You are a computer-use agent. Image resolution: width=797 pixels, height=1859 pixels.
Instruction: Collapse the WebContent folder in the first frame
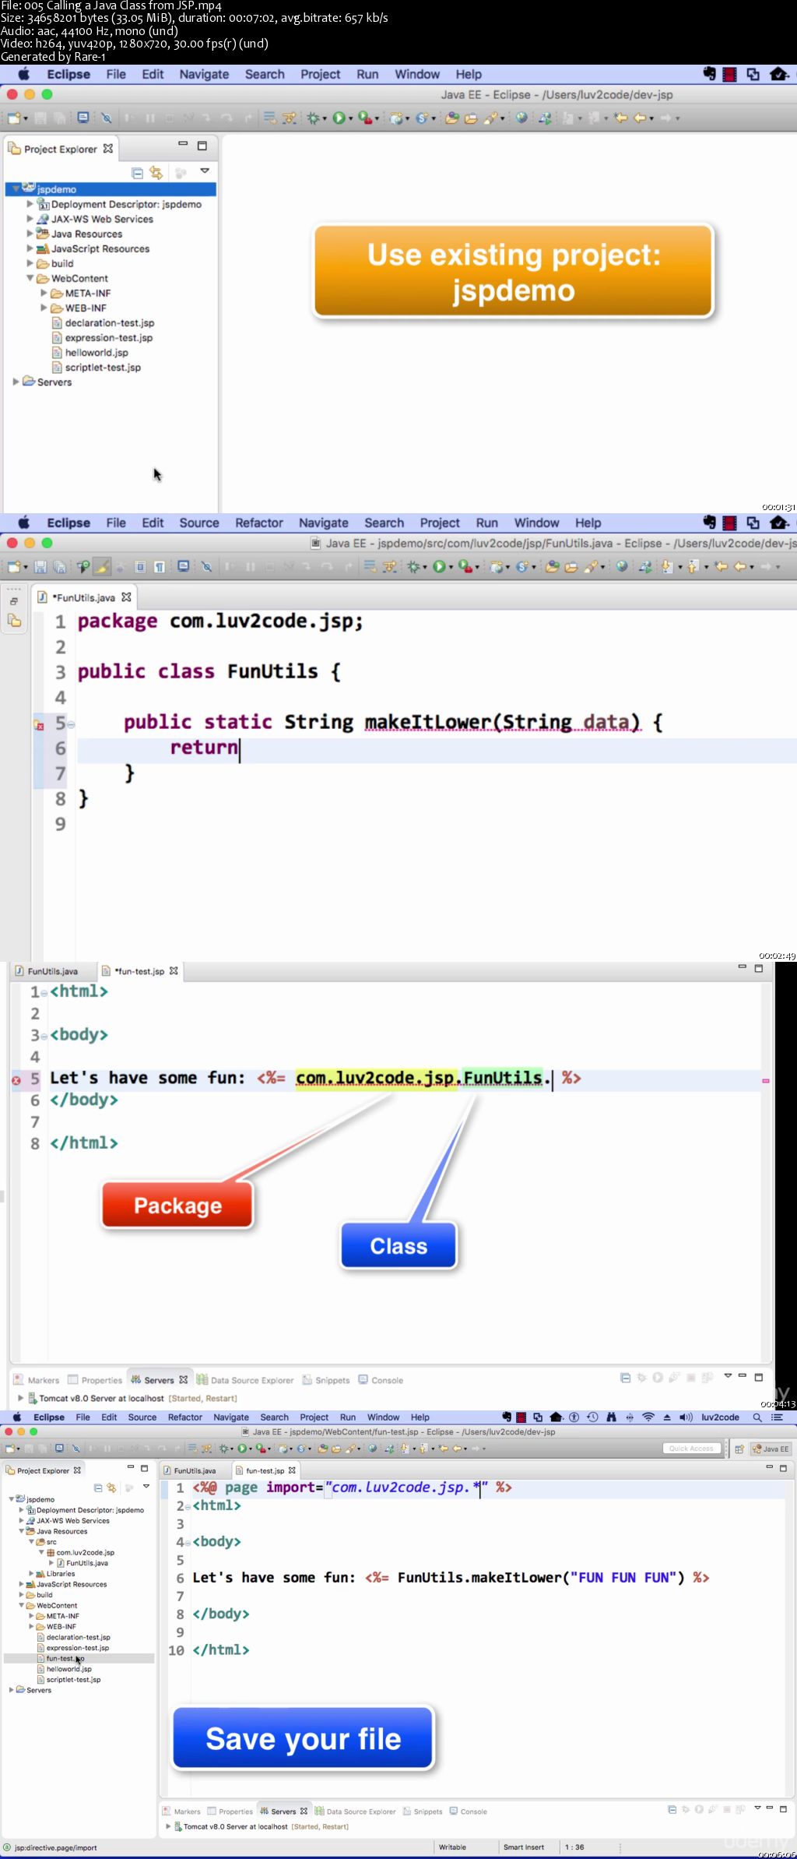[30, 278]
